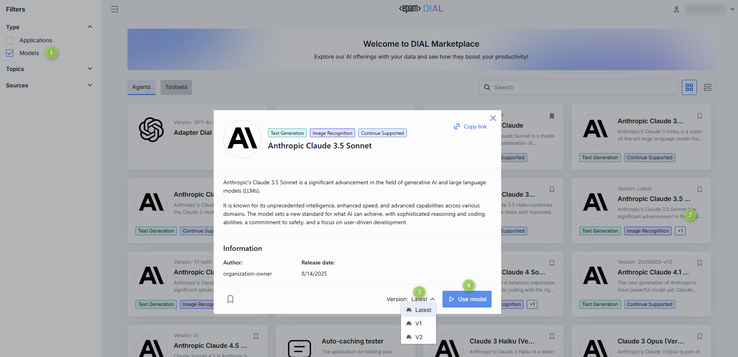
Task: Close the Claude 3.5 Sonnet dialog
Action: [493, 118]
